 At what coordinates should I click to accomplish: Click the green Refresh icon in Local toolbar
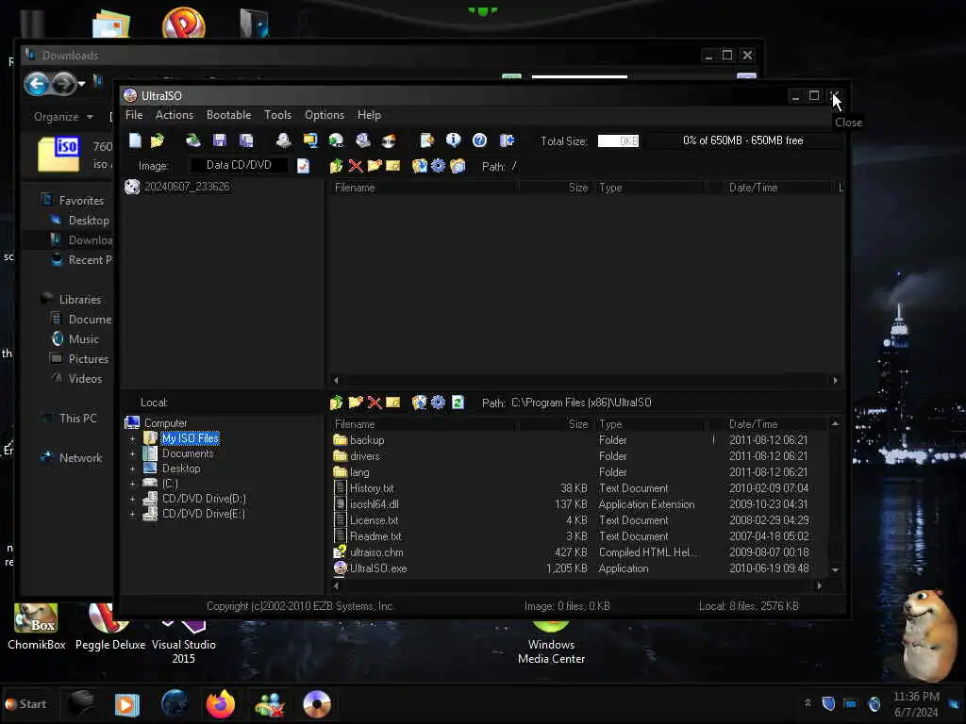point(458,403)
